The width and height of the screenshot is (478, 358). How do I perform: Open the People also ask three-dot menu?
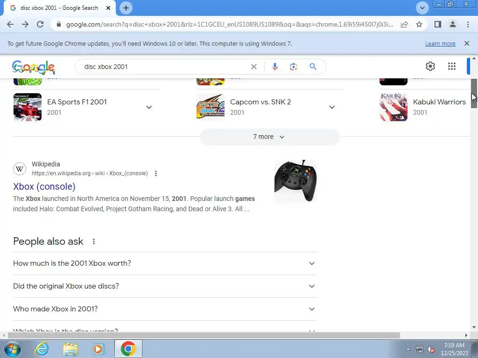(x=93, y=241)
